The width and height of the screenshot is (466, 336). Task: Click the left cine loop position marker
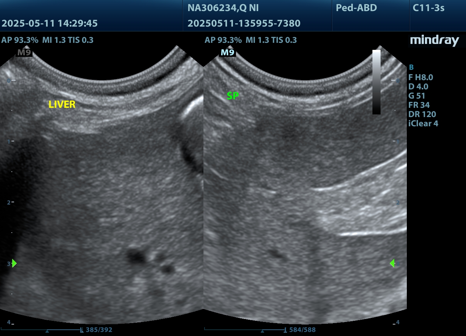(47, 331)
